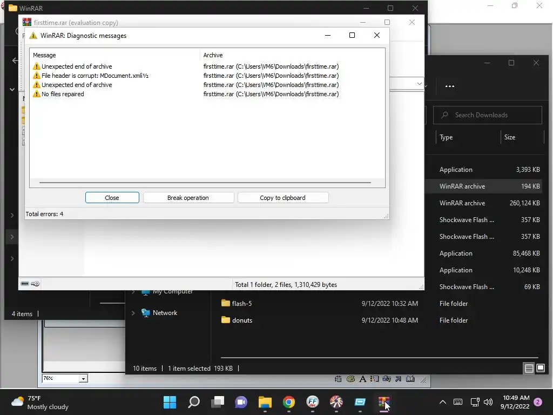This screenshot has width=553, height=415.
Task: Open the 76% zoom dropdown arrow
Action: 83,379
